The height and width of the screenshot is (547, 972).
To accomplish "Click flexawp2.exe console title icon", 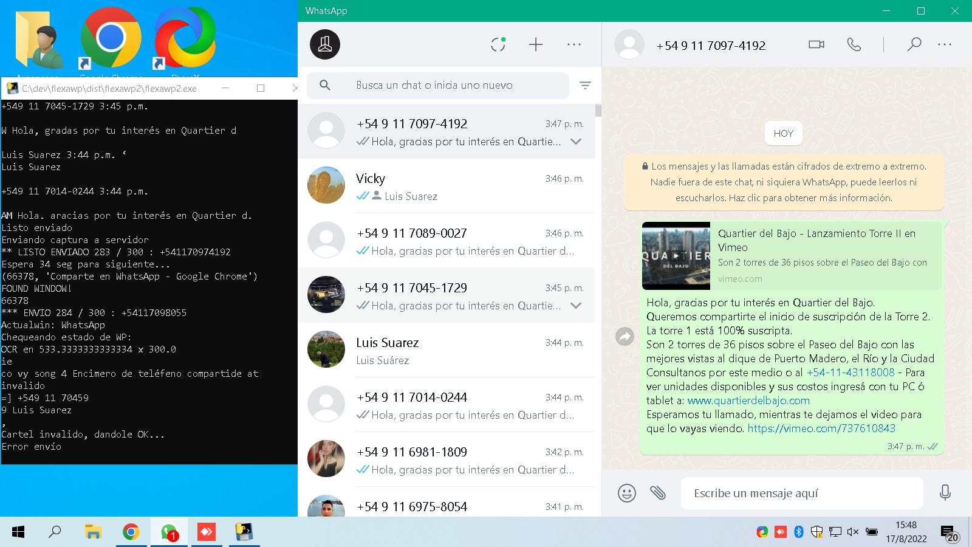I will (x=12, y=88).
